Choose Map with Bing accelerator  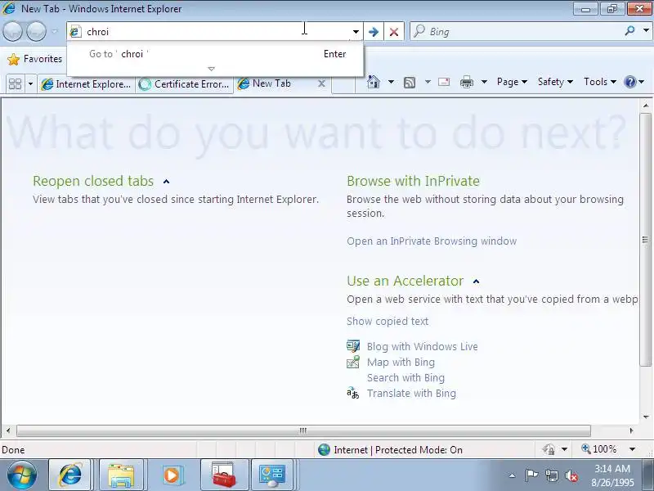click(x=401, y=362)
